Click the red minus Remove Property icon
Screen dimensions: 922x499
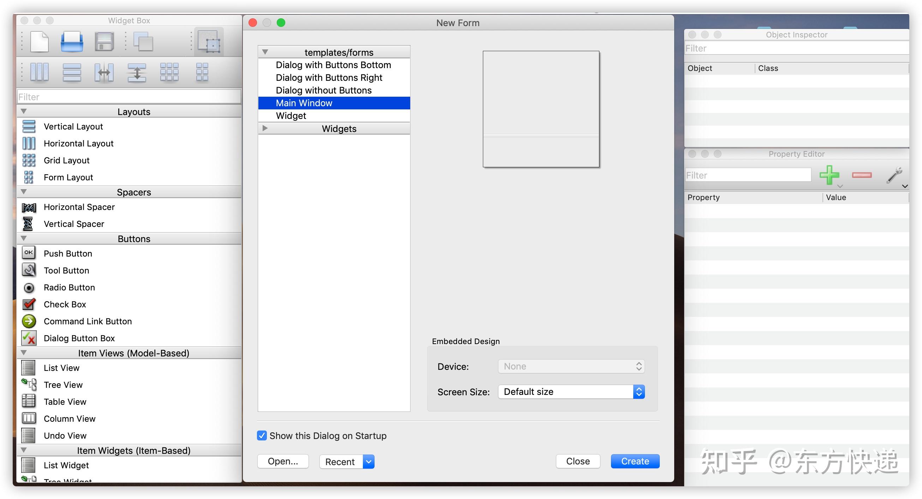pos(862,175)
